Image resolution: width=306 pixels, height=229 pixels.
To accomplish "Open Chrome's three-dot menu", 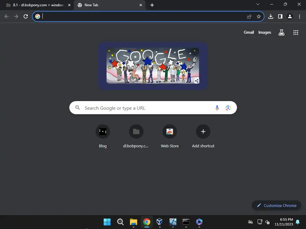I will pos(299,17).
